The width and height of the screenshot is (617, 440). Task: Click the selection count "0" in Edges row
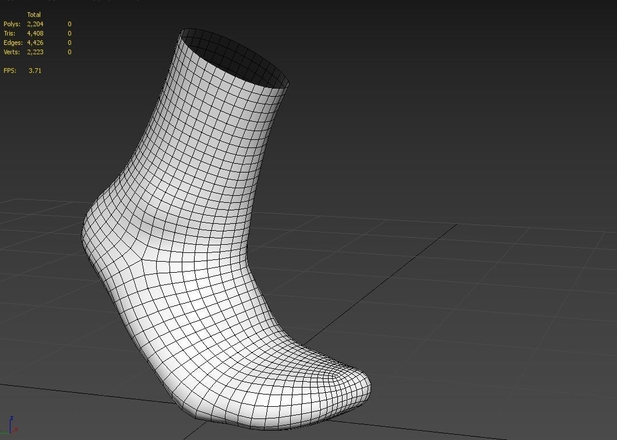click(x=70, y=43)
